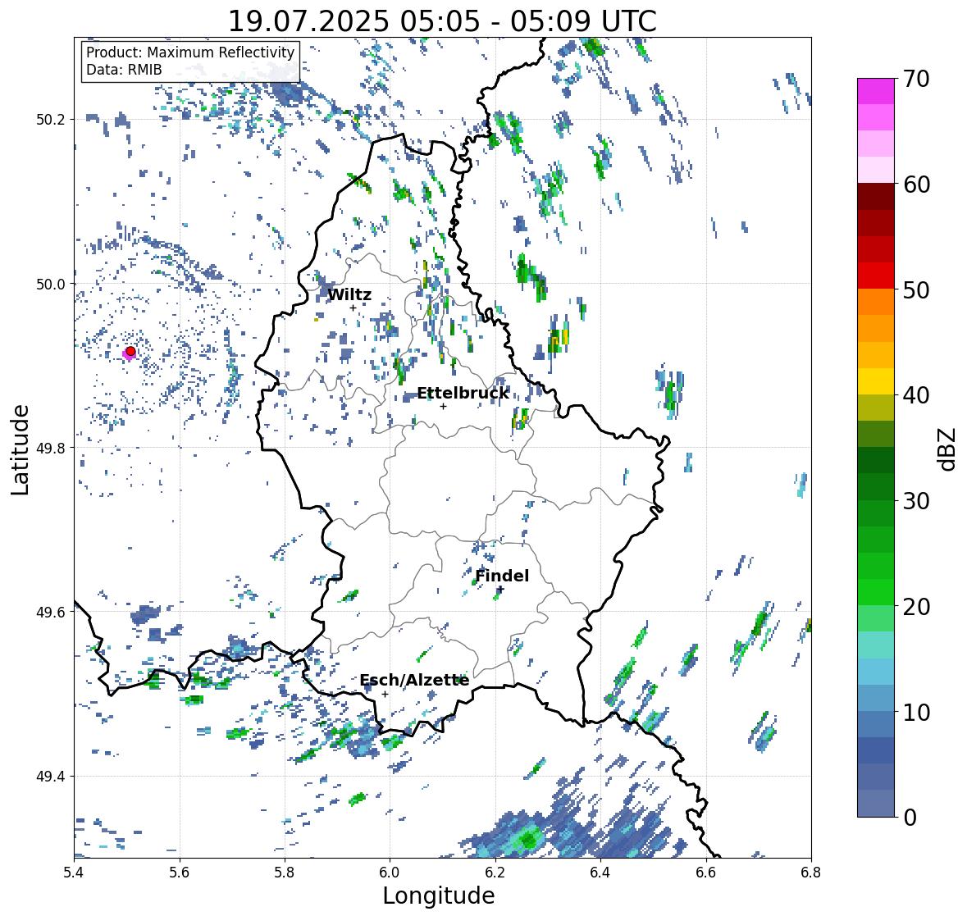
Task: Click the dark maroon colorbar band below 60
Action: click(x=876, y=197)
